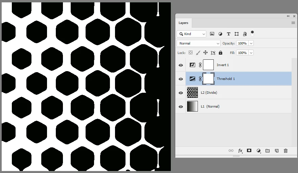This screenshot has height=173, width=298.
Task: Click the Opacity label
Action: tap(229, 44)
